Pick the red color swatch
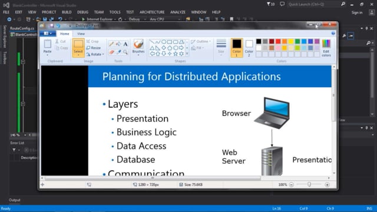The width and height of the screenshot is (377, 212). 278,41
